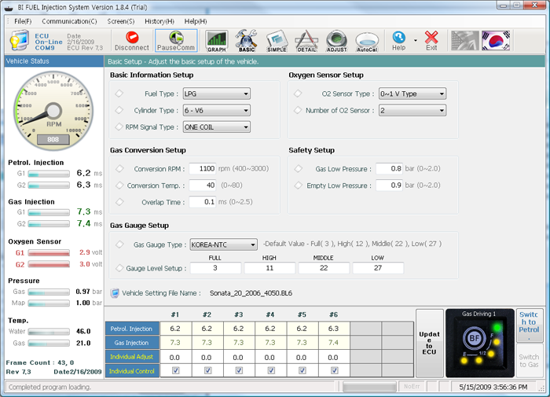Click the PauseComm toolbar icon
The width and height of the screenshot is (550, 397).
pos(176,41)
